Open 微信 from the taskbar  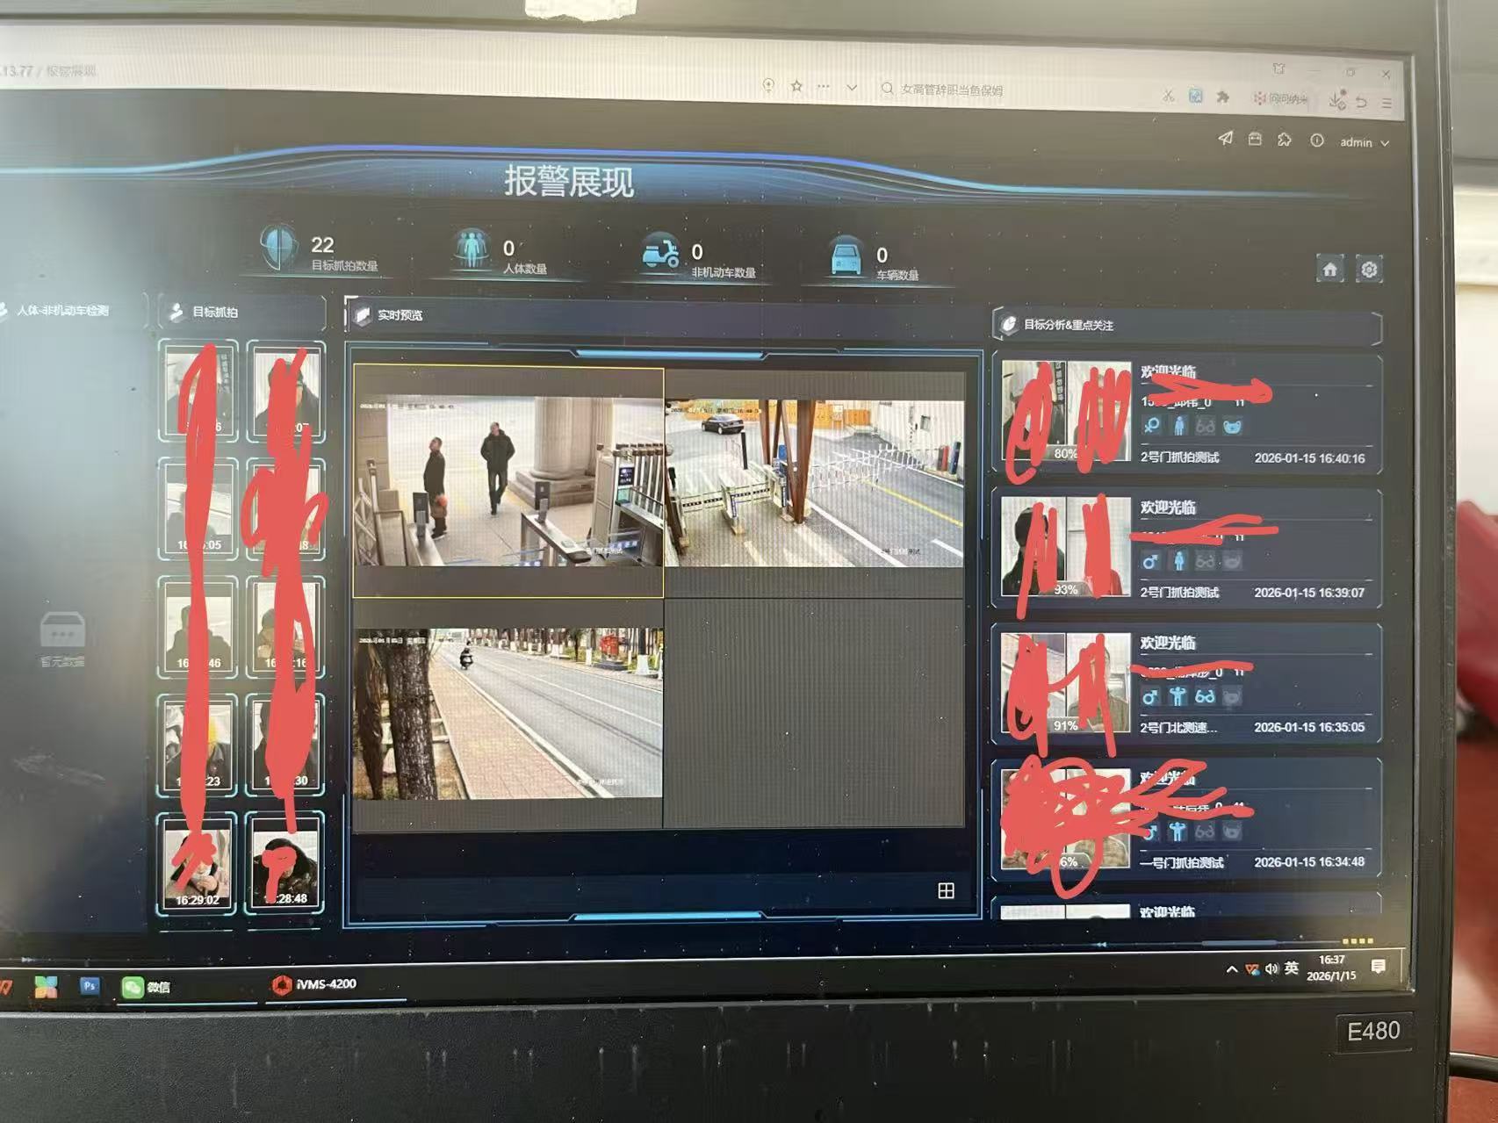click(x=146, y=987)
